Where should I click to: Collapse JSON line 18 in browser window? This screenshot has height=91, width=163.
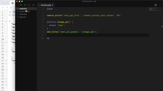pos(6,64)
